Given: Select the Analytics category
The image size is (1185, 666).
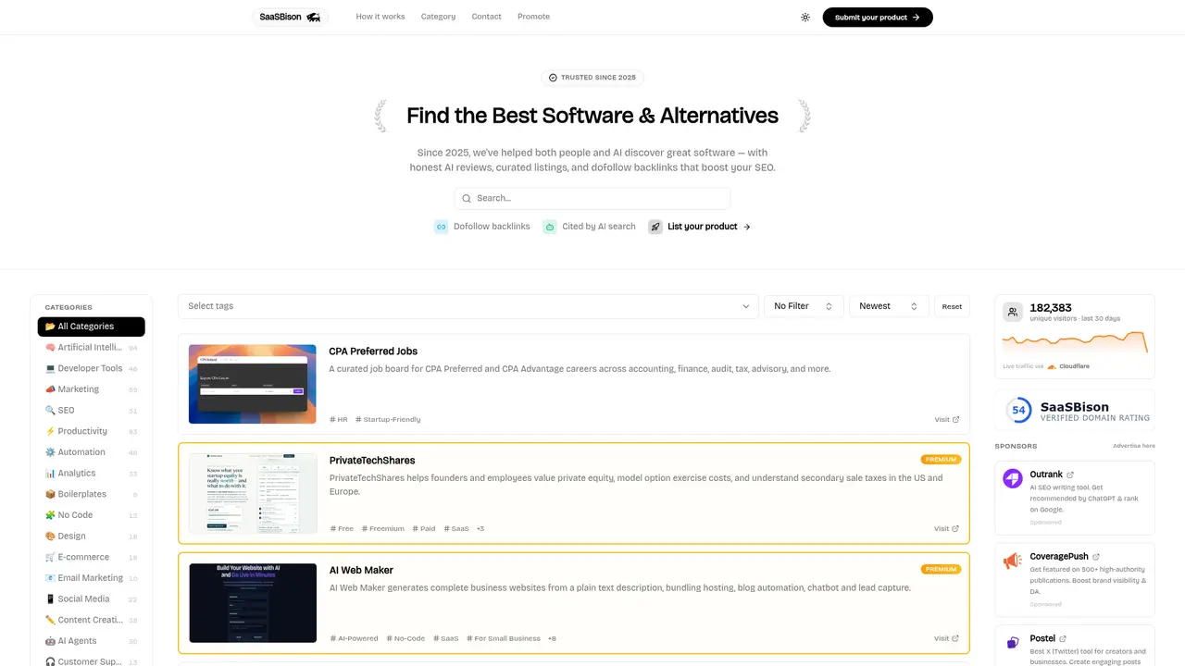Looking at the screenshot, I should (92, 474).
